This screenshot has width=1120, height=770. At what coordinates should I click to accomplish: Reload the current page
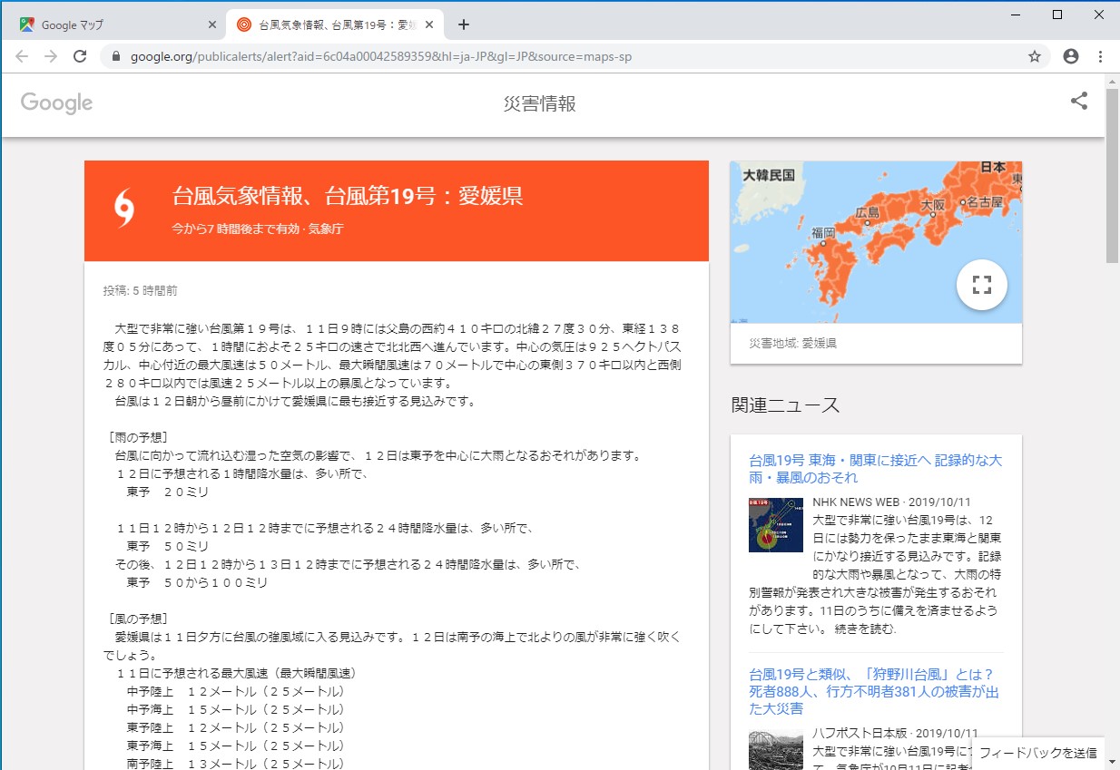[x=80, y=55]
